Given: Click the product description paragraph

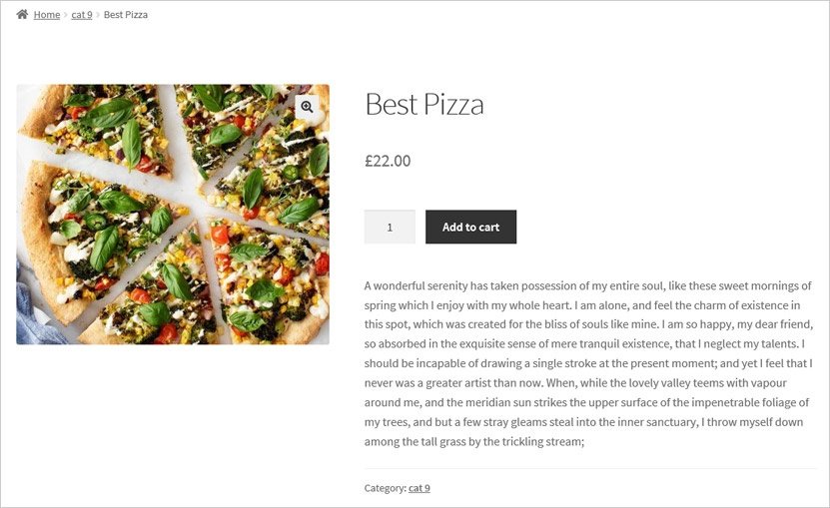Looking at the screenshot, I should (588, 363).
